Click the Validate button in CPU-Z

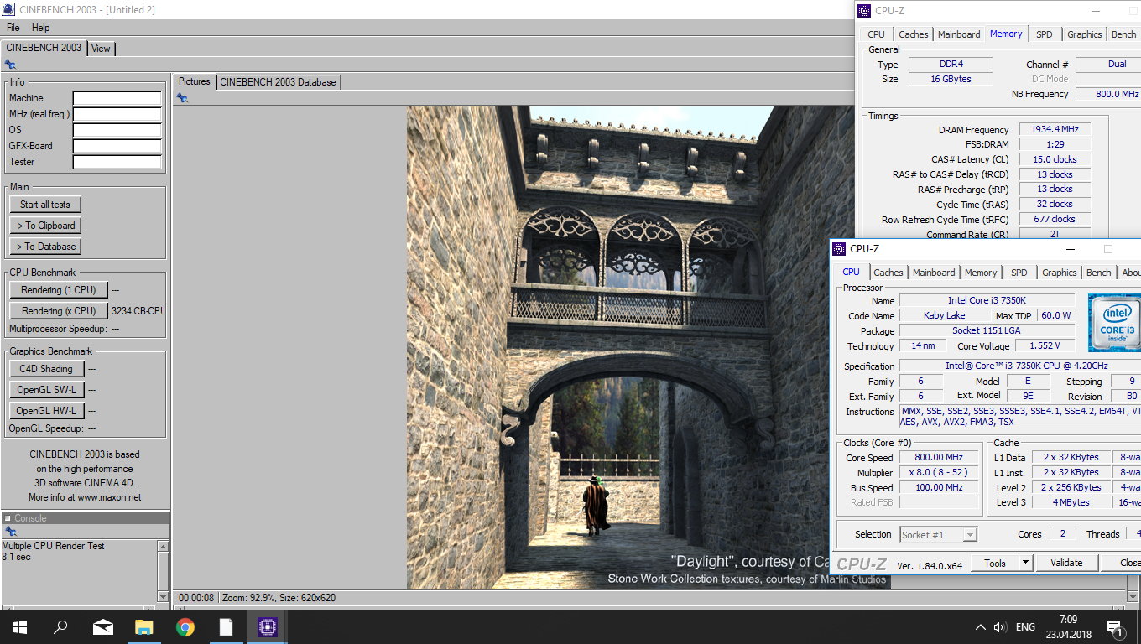coord(1066,563)
